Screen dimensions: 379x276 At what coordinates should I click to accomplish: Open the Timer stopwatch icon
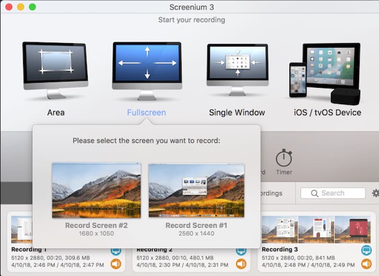(284, 158)
